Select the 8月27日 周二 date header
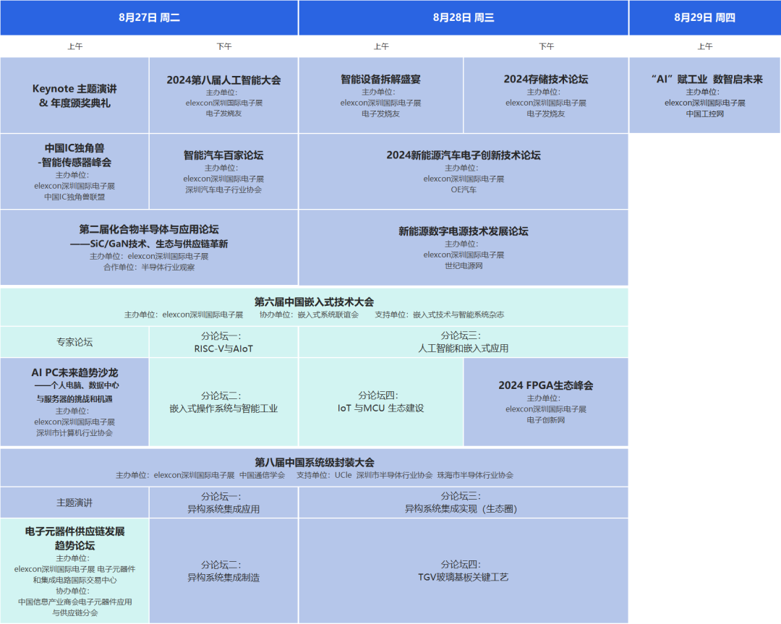Screen dimensions: 781x624 point(150,17)
